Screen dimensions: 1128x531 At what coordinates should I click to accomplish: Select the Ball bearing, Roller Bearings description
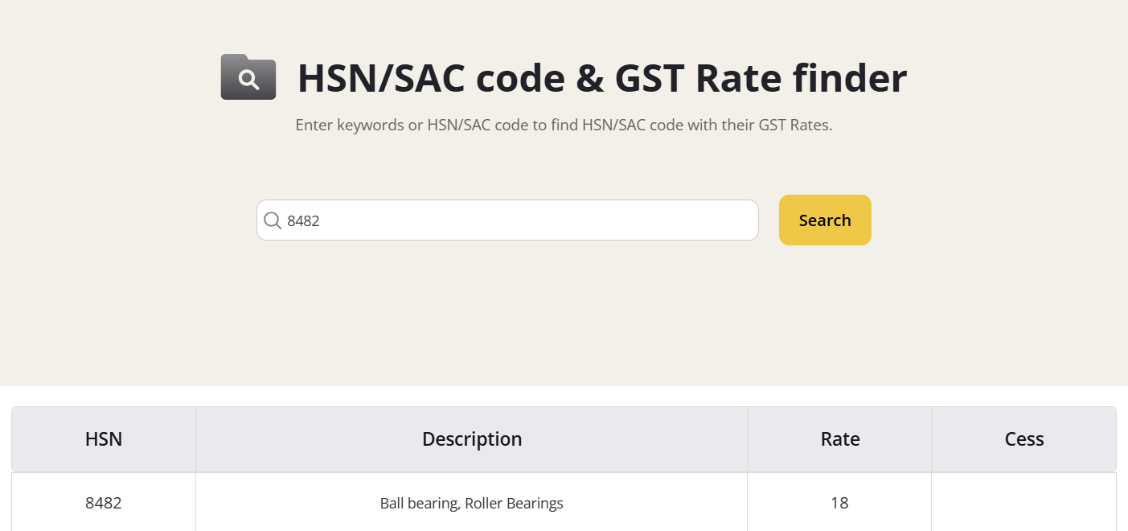pos(471,504)
